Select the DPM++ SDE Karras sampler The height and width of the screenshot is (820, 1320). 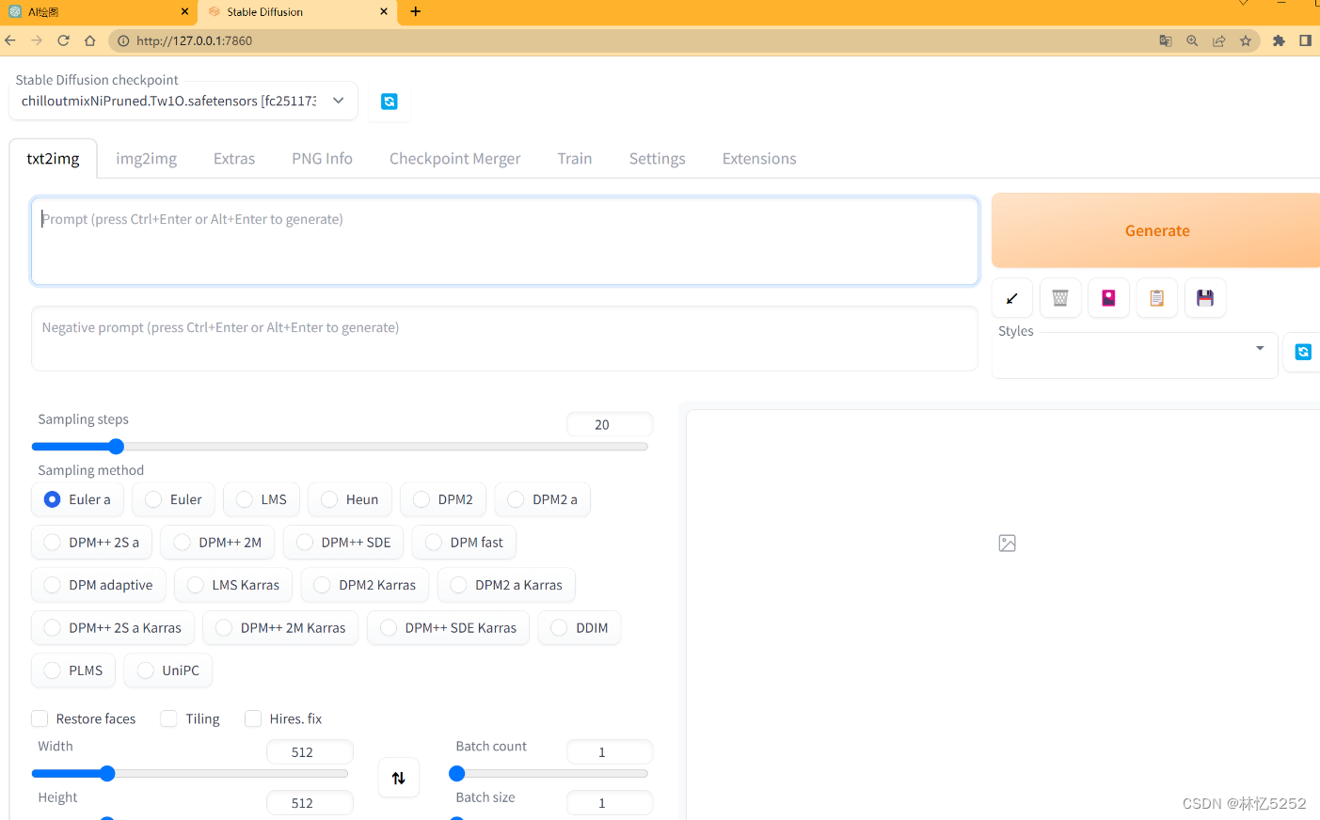click(x=449, y=628)
